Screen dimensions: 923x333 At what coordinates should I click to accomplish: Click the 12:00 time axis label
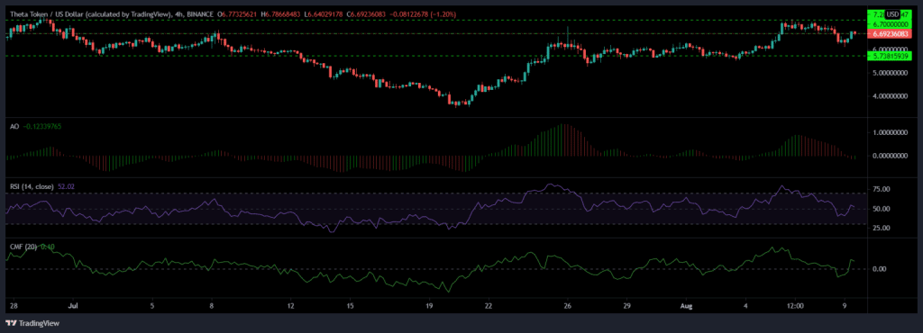[x=795, y=306]
